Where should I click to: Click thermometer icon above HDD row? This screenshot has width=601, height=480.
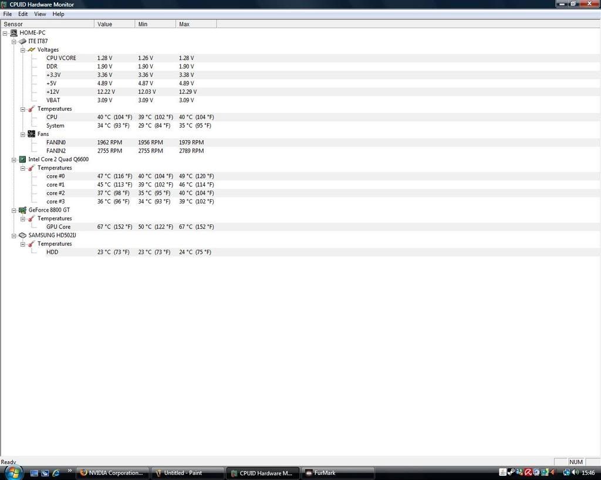pos(32,244)
